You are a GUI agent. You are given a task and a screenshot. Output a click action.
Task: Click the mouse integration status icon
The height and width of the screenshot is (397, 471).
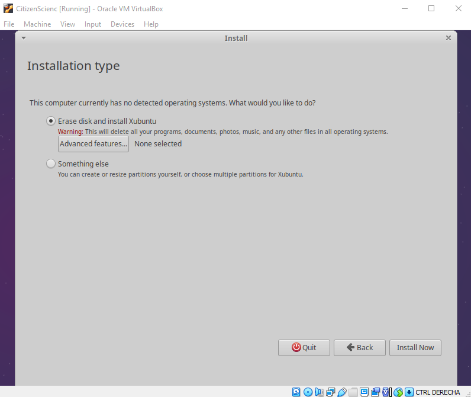pyautogui.click(x=398, y=392)
